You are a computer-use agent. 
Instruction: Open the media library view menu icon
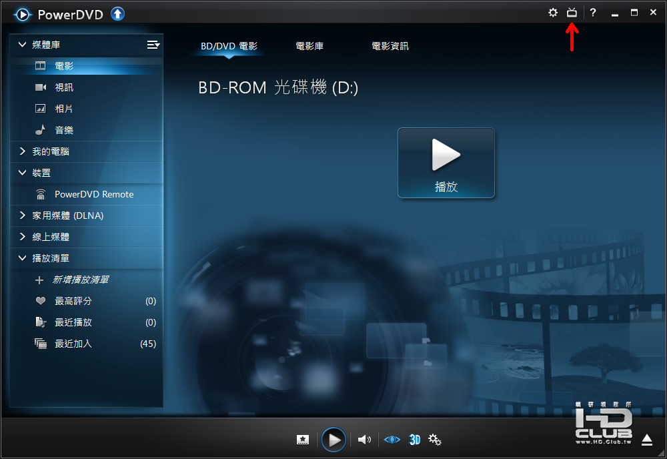[x=153, y=45]
